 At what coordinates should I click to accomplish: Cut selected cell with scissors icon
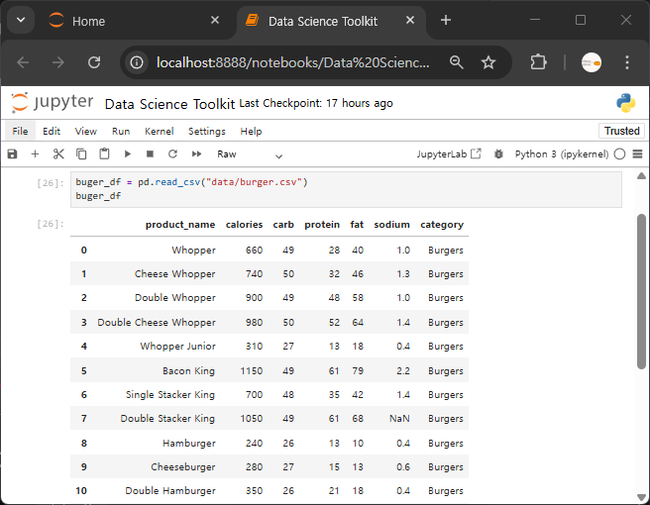coord(58,154)
